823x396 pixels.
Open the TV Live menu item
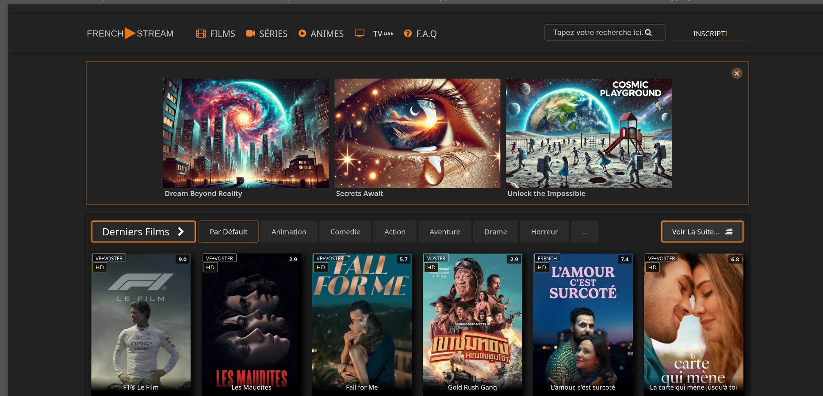pyautogui.click(x=374, y=34)
